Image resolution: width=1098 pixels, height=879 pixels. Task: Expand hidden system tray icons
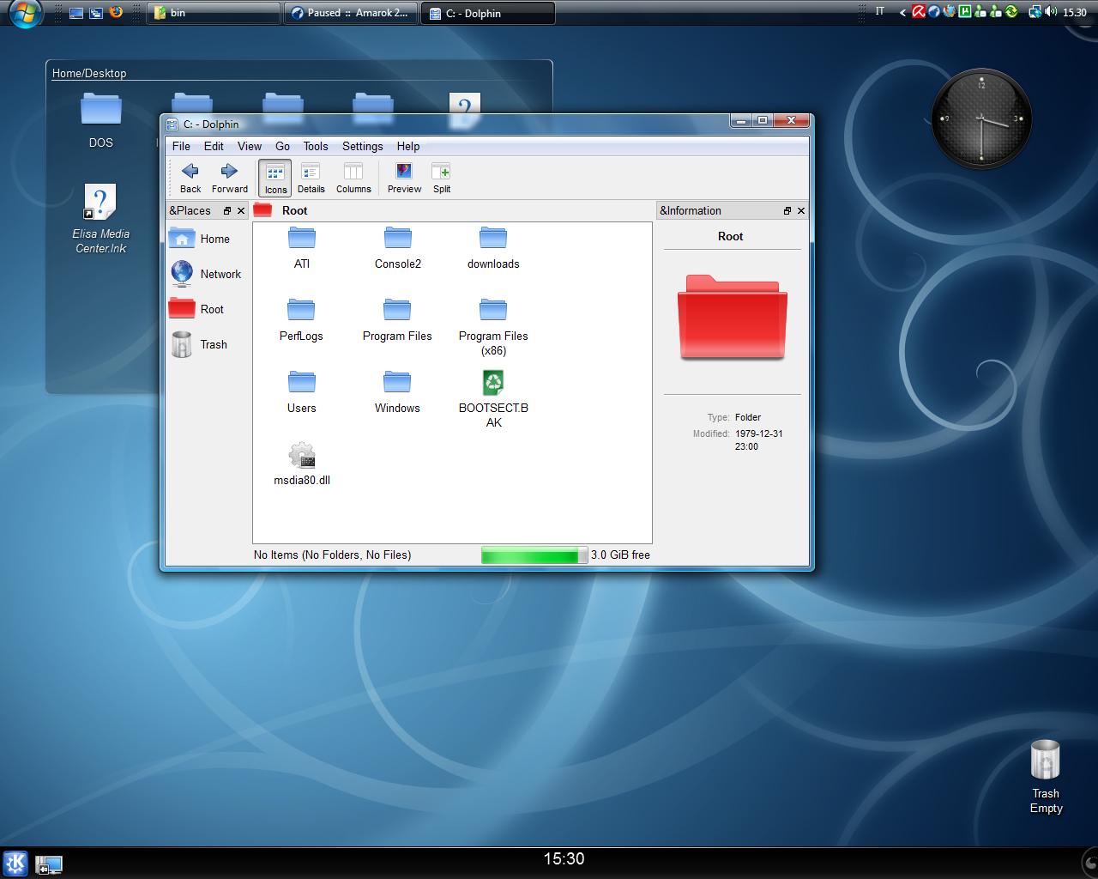coord(902,13)
